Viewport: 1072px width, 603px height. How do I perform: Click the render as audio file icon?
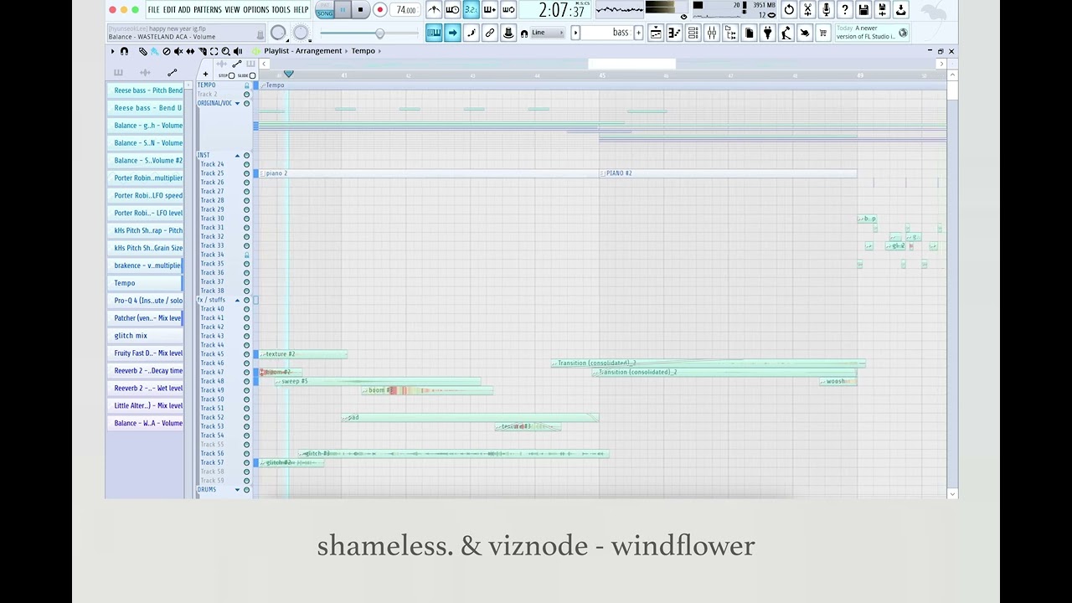click(x=882, y=10)
